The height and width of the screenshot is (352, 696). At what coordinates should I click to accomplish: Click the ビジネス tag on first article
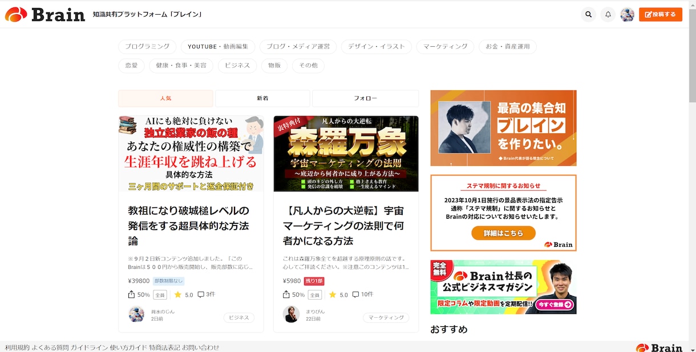[239, 317]
